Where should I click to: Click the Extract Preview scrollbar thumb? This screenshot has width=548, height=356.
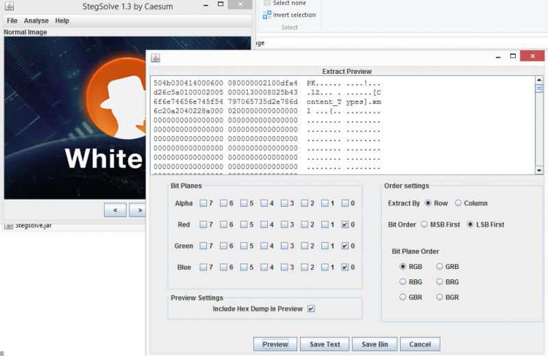539,88
